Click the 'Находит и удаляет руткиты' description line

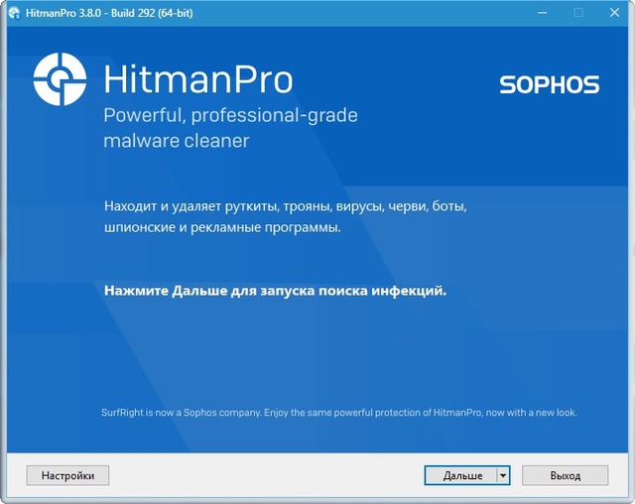point(284,207)
